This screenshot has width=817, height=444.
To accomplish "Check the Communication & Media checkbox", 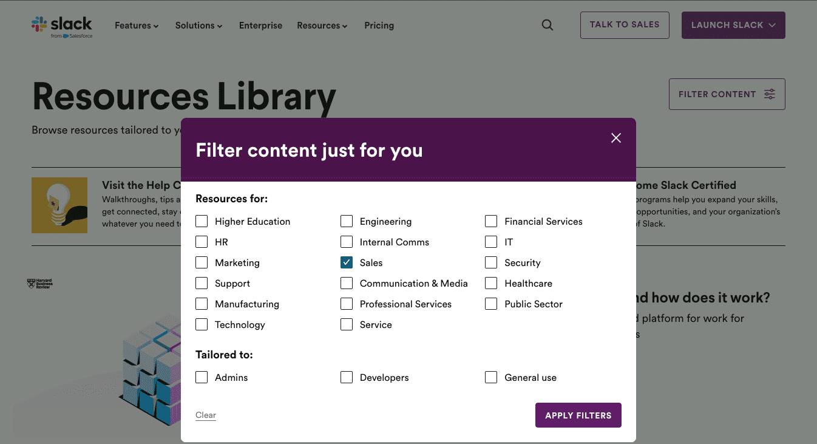I will point(347,283).
